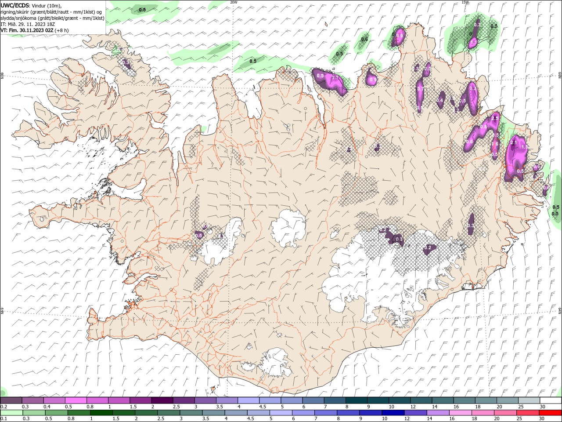Pick the light grey 25 swatch in snow scale
The height and width of the screenshot is (422, 562).
coord(529,400)
